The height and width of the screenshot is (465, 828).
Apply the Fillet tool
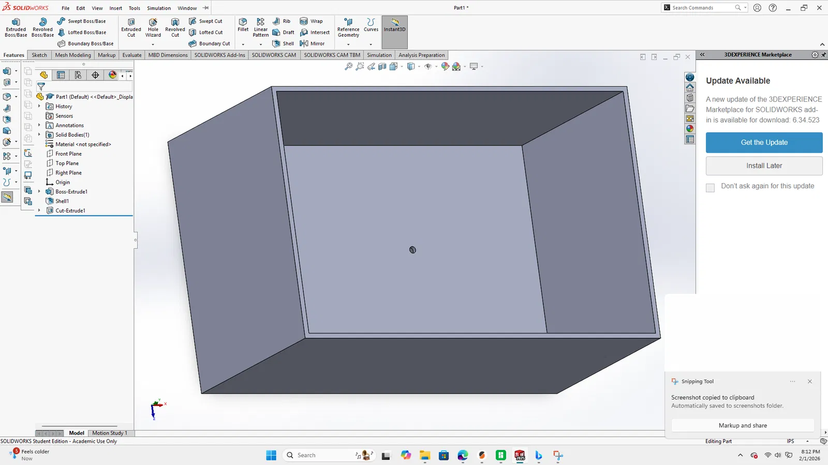(x=243, y=25)
